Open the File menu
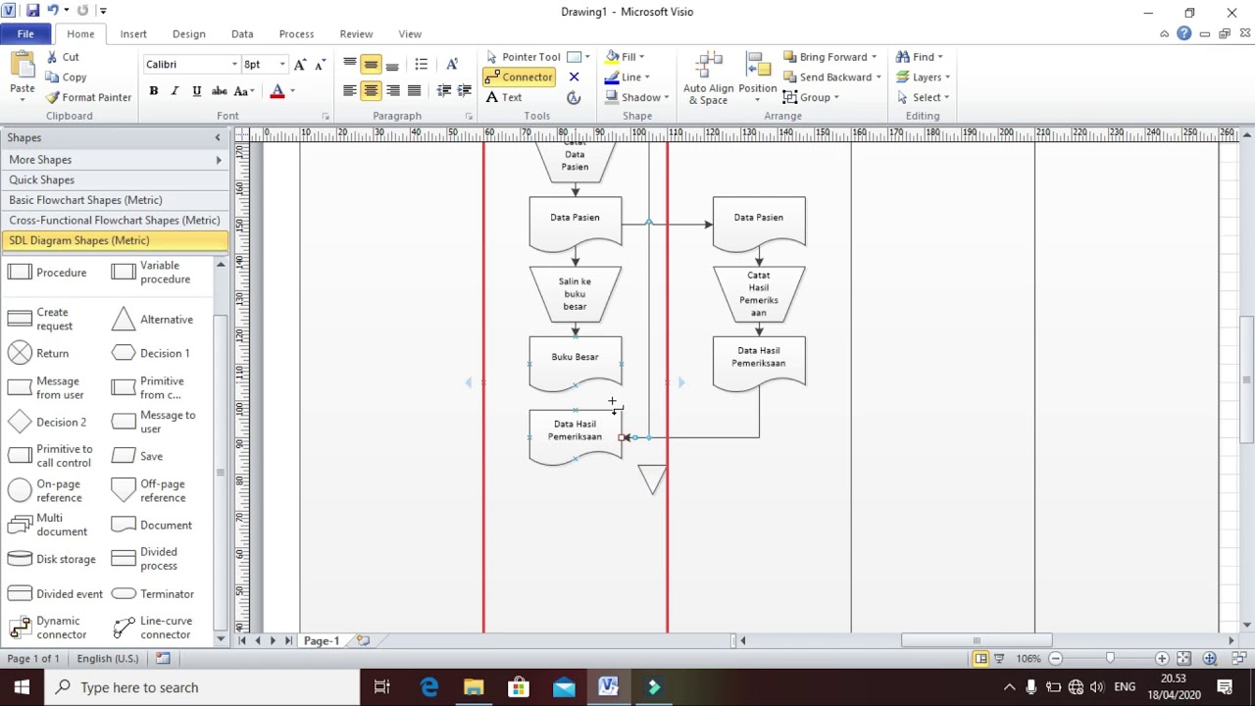 25,34
